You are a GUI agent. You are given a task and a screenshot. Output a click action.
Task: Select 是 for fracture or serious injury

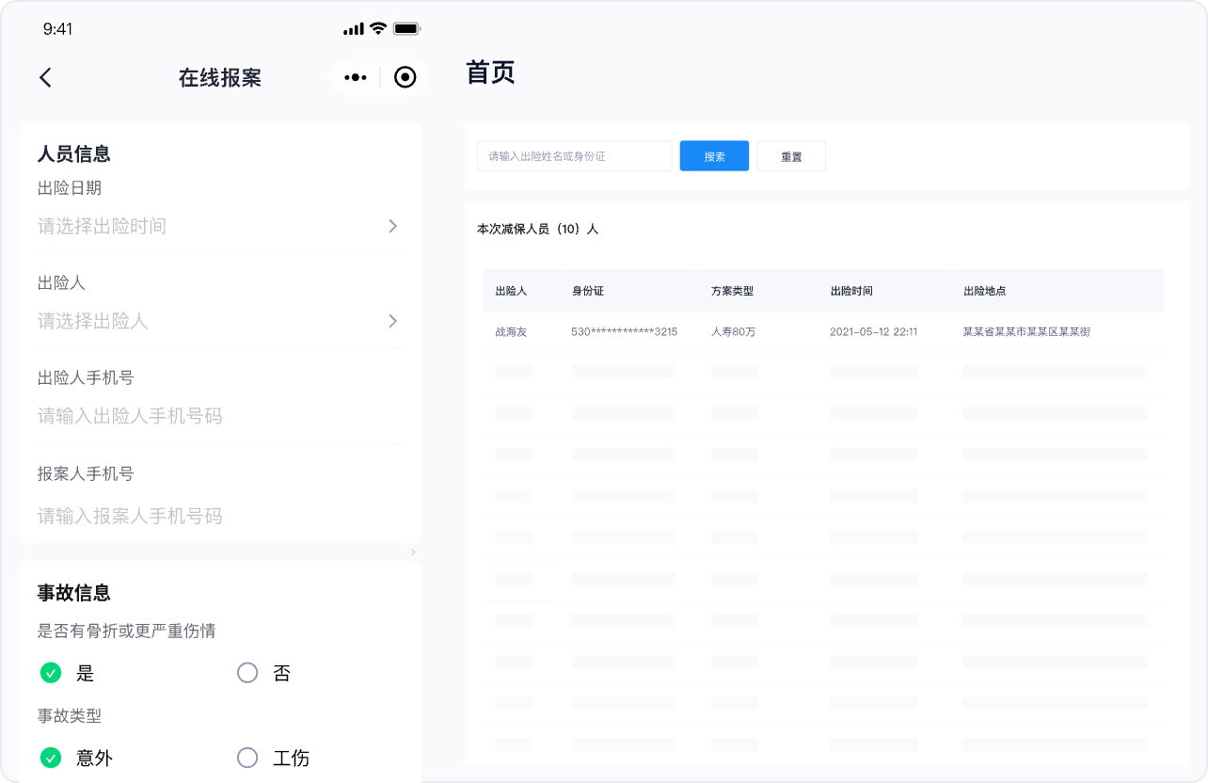pos(51,673)
